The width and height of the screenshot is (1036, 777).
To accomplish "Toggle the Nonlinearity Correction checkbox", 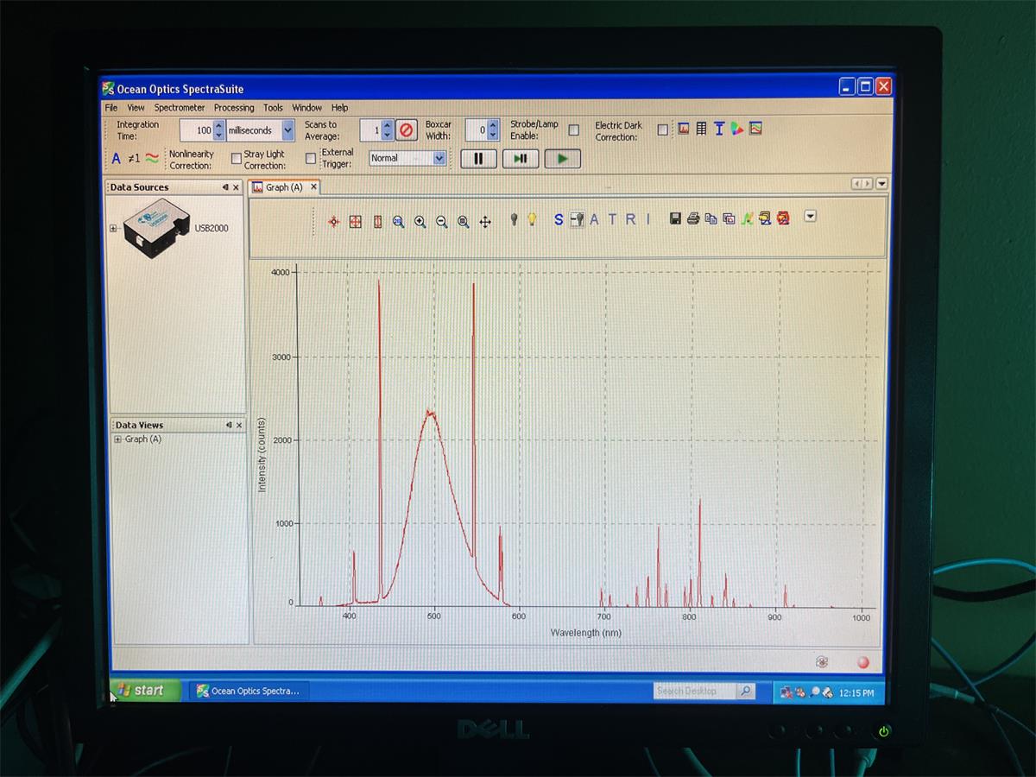I will point(236,159).
